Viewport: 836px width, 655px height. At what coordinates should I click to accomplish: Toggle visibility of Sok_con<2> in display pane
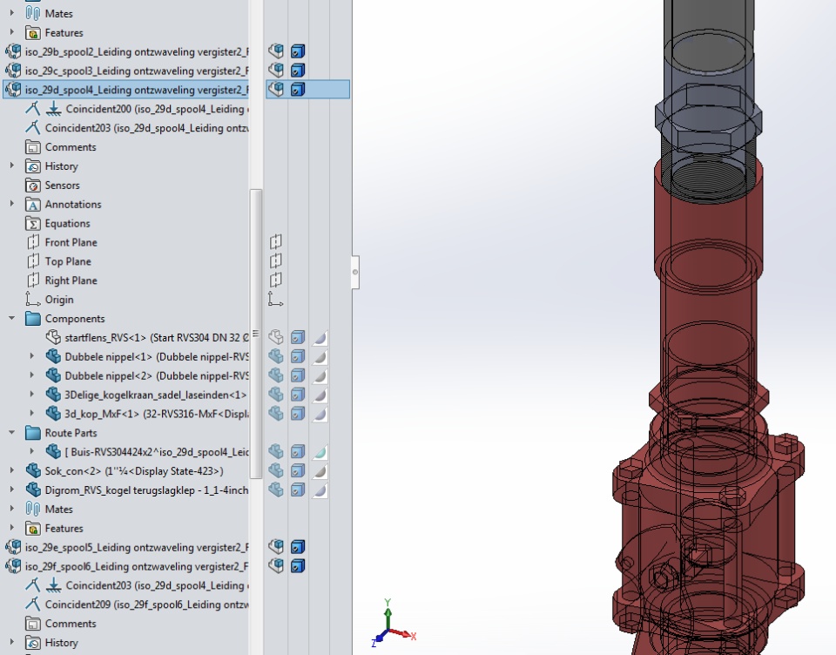[x=276, y=470]
